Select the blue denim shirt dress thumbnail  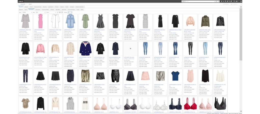point(70,21)
